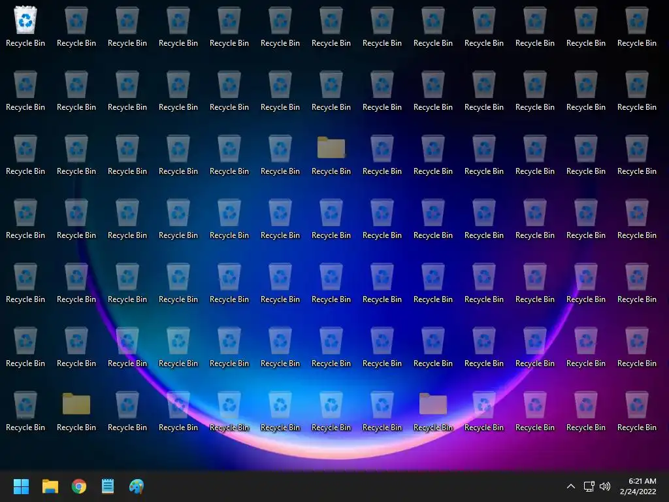Select the folder icon tinted pink by wallpaper glow
The height and width of the screenshot is (502, 669).
click(x=433, y=404)
